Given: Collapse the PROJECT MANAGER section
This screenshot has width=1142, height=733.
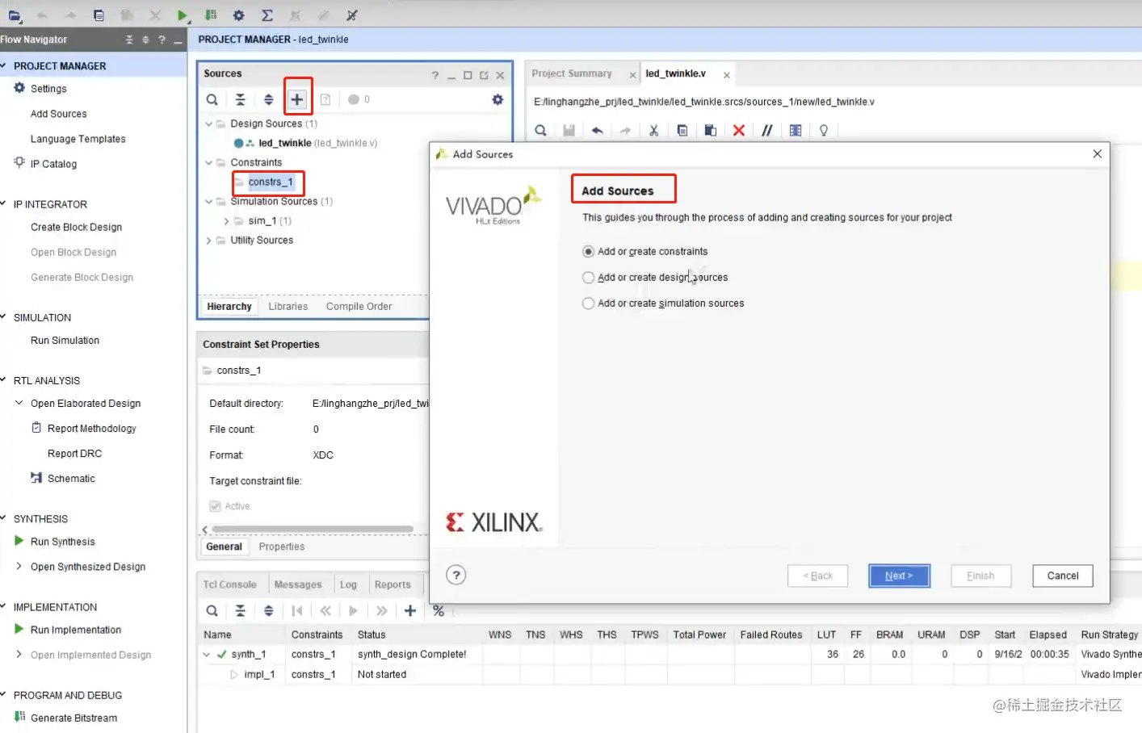Looking at the screenshot, I should point(4,66).
